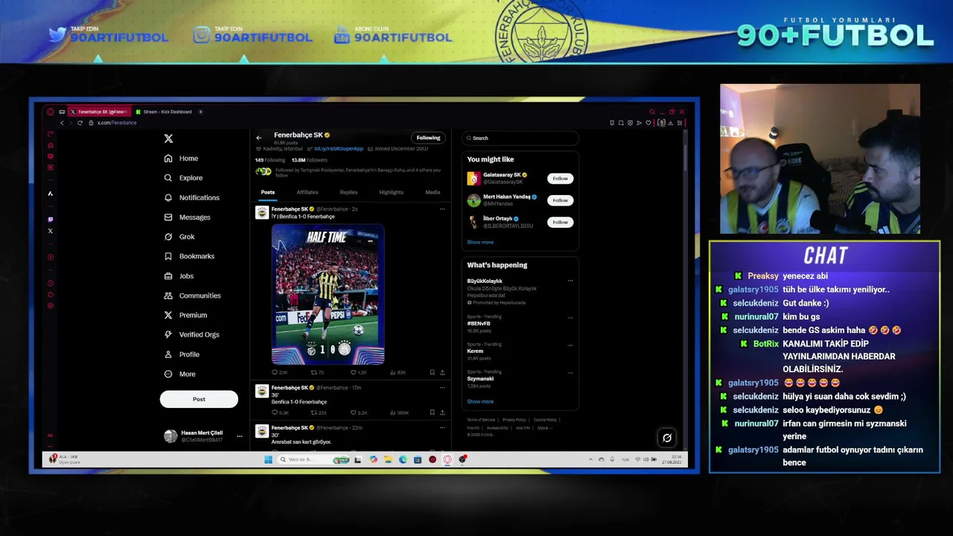Like the Half Time post
The image size is (953, 536).
[x=359, y=372]
